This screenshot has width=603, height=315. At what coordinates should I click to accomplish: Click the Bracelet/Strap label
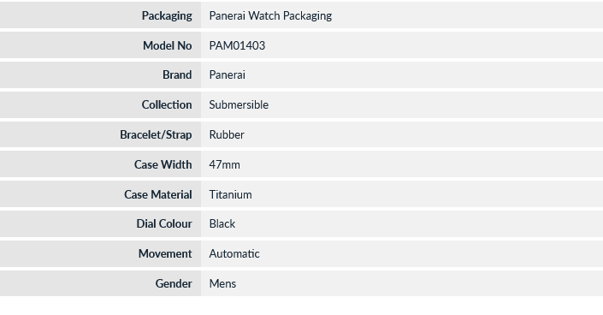[156, 134]
